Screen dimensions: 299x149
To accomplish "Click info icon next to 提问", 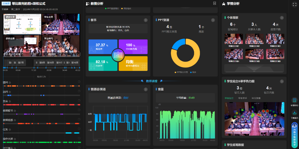I will [x=9, y=83].
